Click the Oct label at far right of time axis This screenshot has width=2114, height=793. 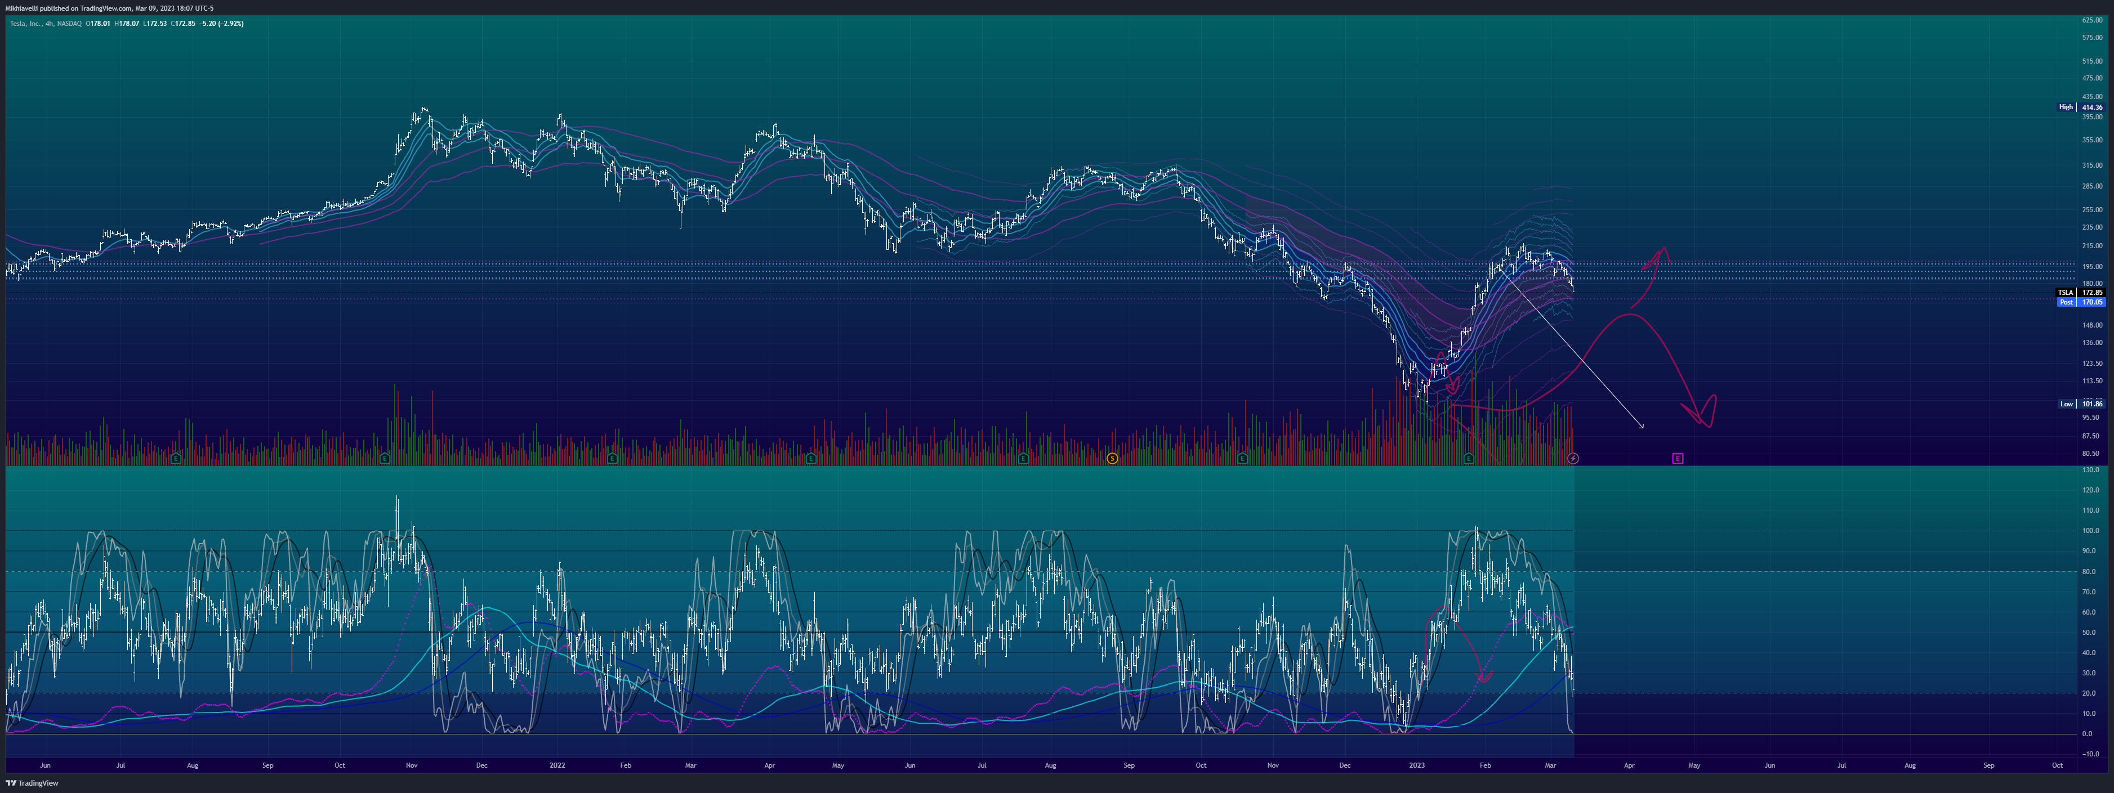pyautogui.click(x=2057, y=766)
